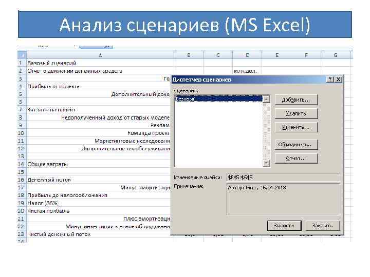
Task: Click the slide title Анализ сценариев (MS Excel)
Action: tap(185, 25)
